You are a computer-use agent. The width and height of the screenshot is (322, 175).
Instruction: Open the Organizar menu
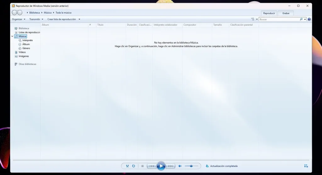pos(19,19)
